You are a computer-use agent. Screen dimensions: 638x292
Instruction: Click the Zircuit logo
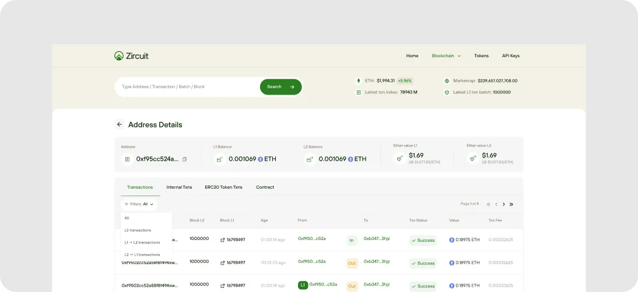[131, 56]
